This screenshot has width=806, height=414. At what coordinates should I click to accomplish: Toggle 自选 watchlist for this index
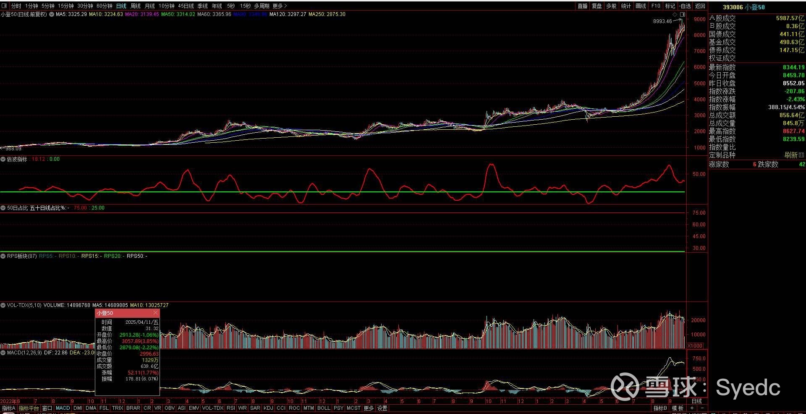coord(685,6)
